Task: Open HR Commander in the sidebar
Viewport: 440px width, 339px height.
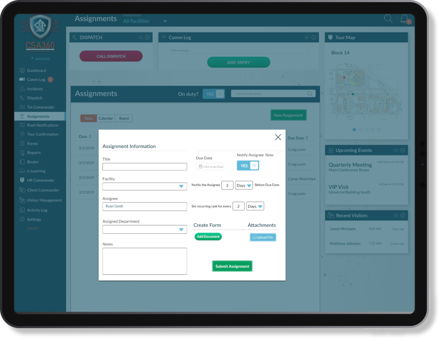Action: coord(37,180)
